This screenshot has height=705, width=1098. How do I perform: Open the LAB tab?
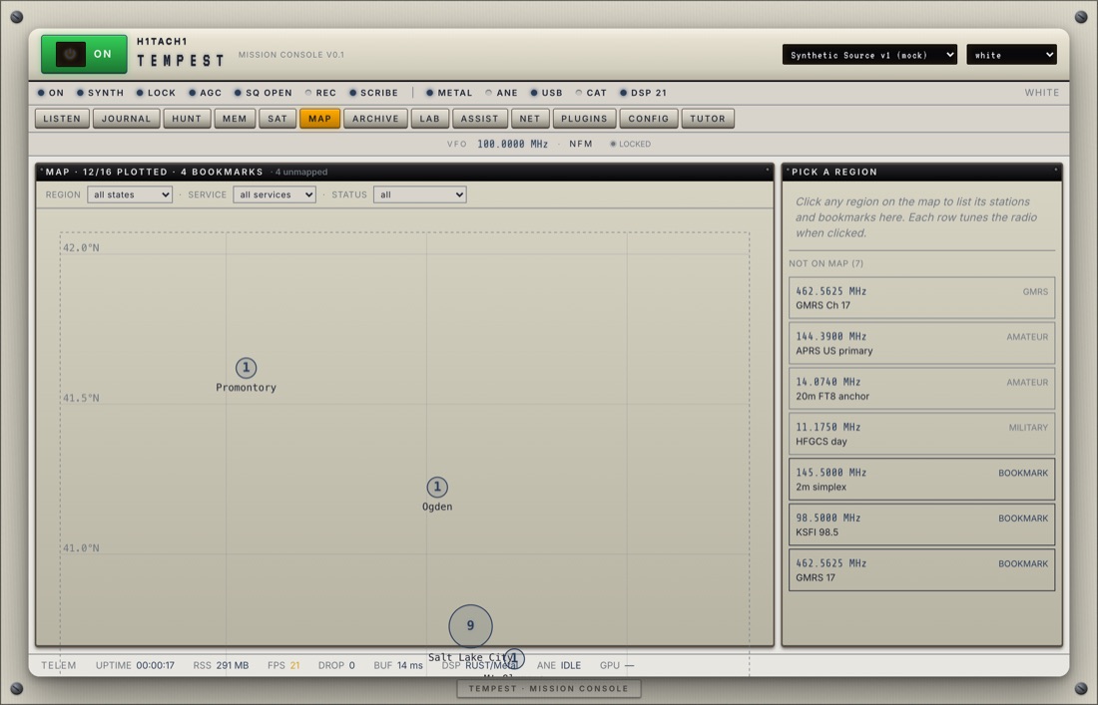click(x=430, y=119)
